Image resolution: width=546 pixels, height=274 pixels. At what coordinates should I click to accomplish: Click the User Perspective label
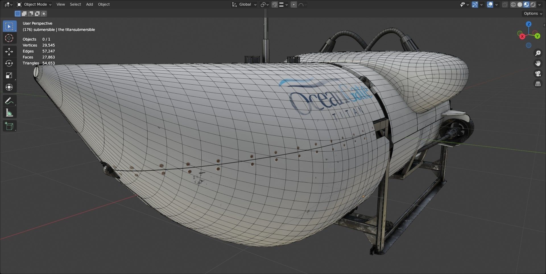(38, 23)
